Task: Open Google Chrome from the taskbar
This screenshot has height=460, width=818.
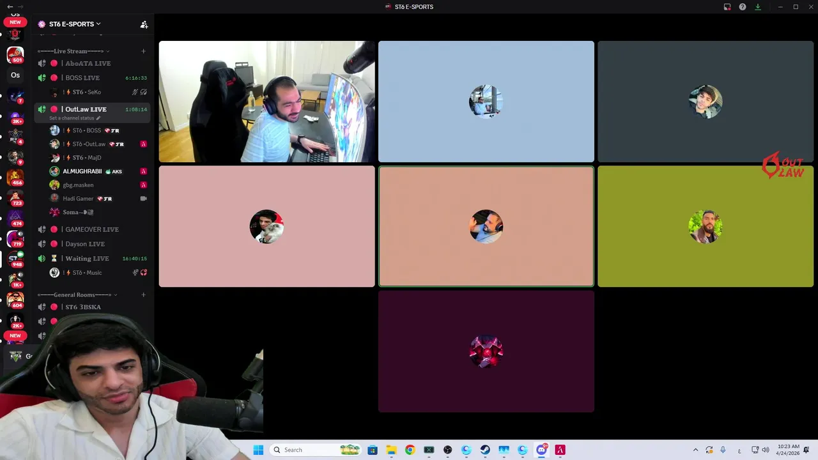Action: [410, 450]
